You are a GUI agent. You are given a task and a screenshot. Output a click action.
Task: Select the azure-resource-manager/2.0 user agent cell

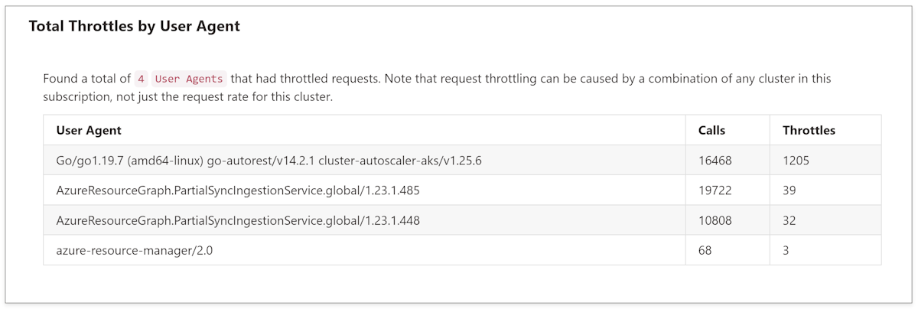135,250
